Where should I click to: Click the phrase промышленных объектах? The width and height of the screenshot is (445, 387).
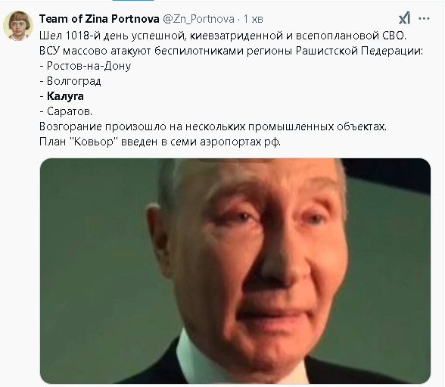tap(317, 126)
